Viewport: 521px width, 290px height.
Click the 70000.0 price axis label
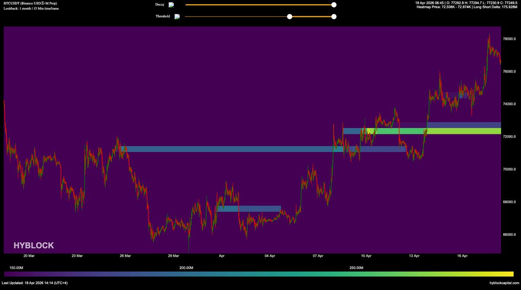point(509,169)
